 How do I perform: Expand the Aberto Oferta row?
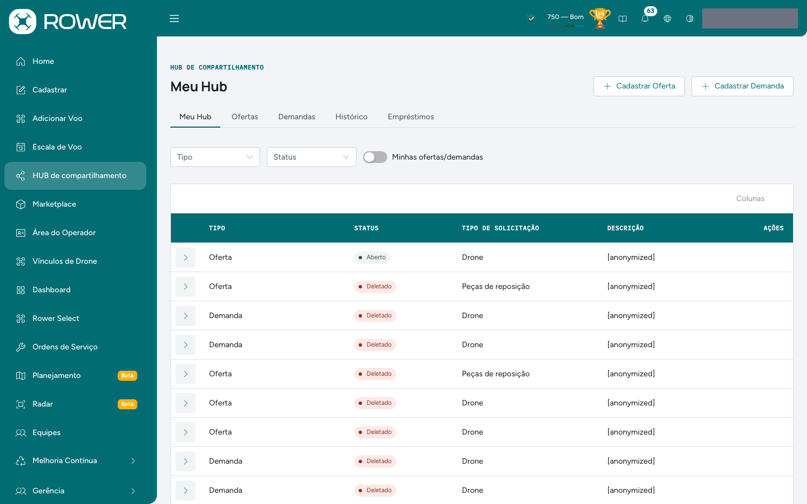(x=185, y=258)
